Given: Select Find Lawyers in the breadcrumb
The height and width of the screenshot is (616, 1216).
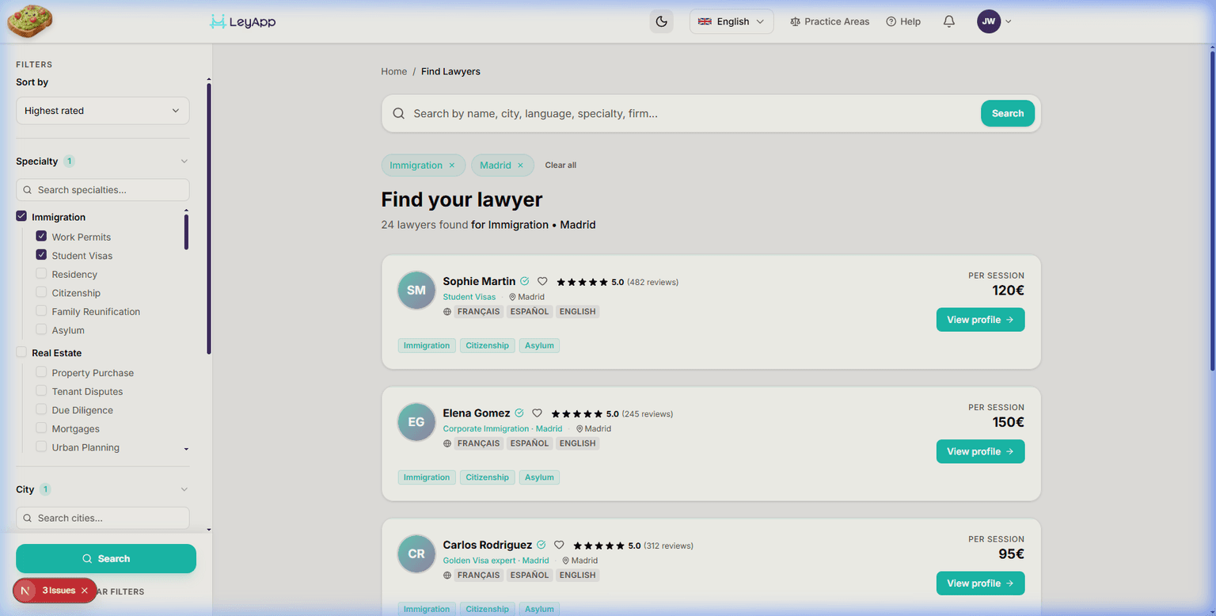Looking at the screenshot, I should coord(450,71).
